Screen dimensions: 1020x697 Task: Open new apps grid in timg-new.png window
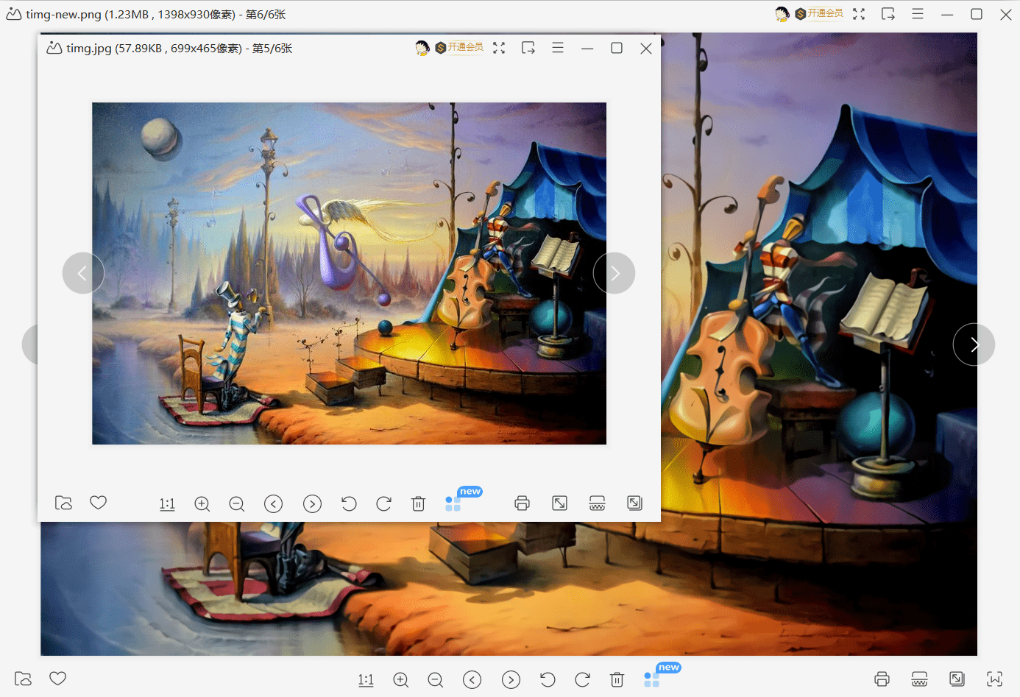click(651, 680)
